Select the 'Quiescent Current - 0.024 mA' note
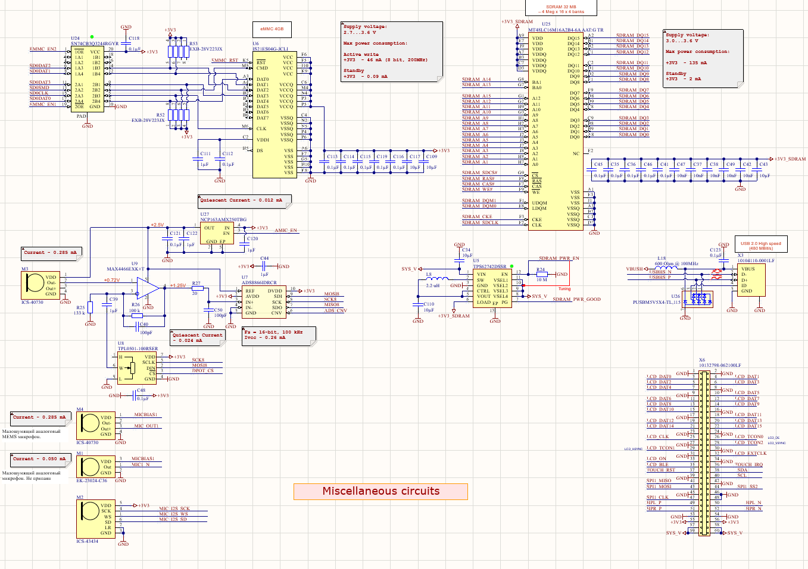 pos(198,338)
